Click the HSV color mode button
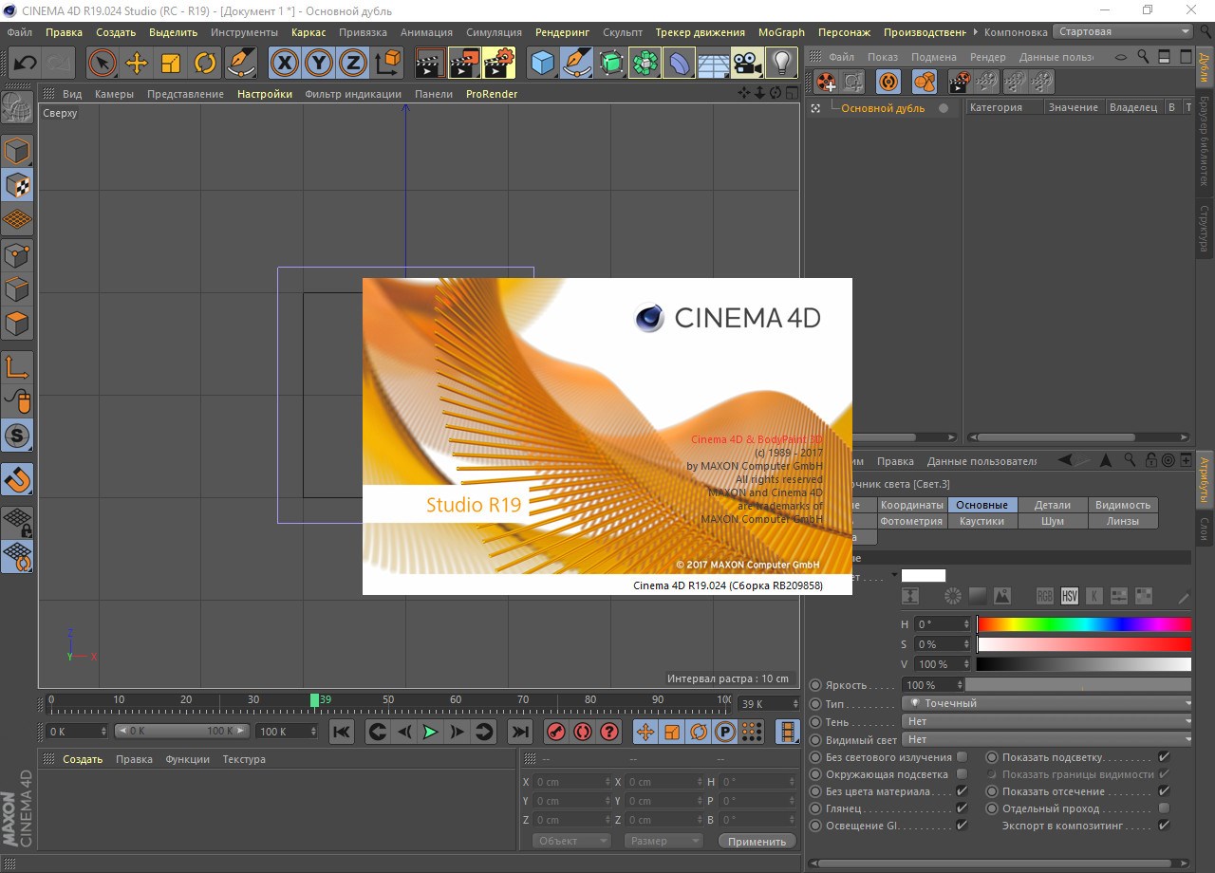 pyautogui.click(x=1070, y=596)
